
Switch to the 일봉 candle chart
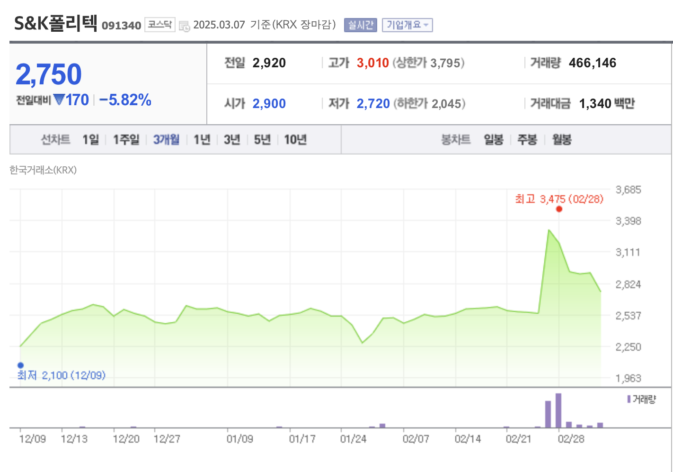point(493,139)
